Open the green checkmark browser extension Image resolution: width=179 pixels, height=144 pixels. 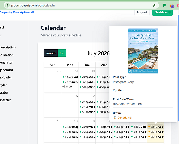coord(164,5)
